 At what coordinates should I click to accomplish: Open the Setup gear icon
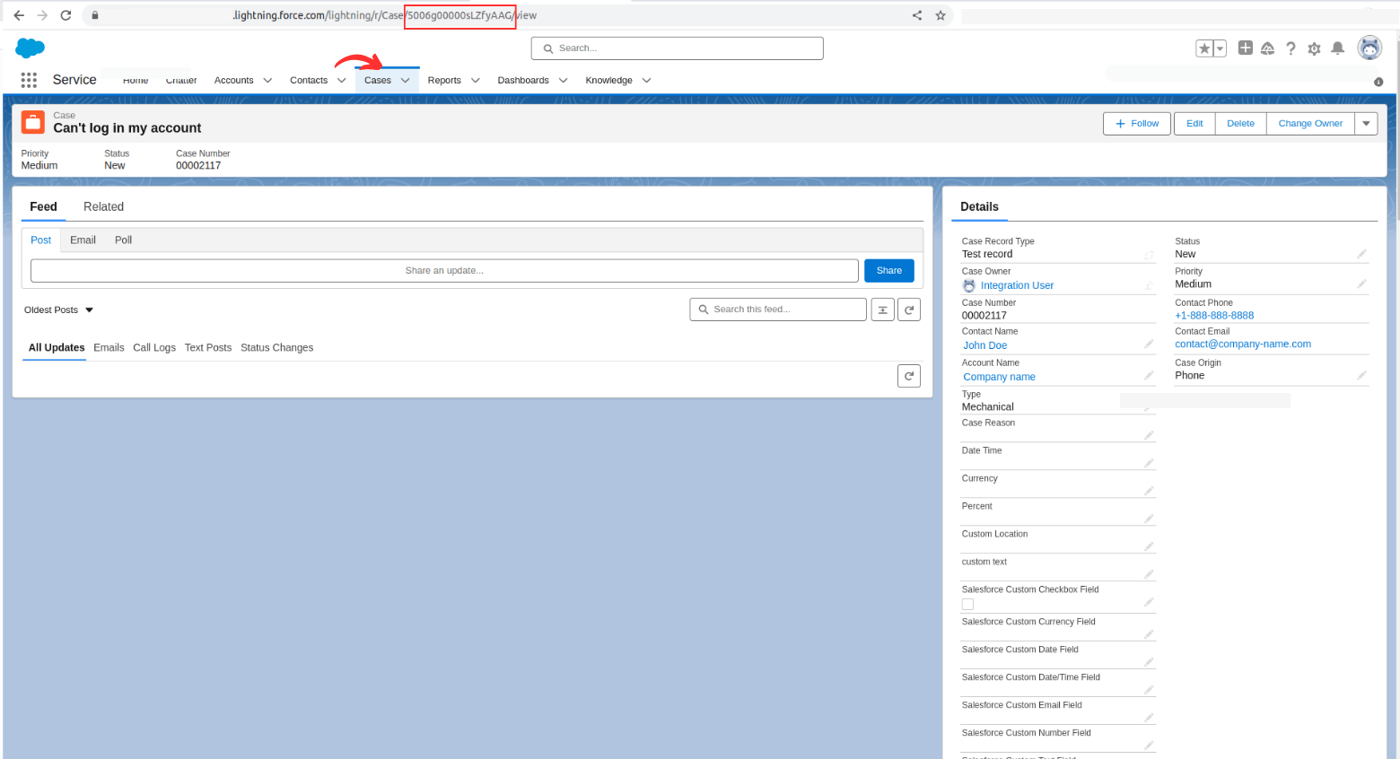pos(1314,48)
